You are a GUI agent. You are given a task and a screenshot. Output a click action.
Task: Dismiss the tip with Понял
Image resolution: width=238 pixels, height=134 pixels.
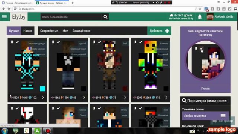click(x=205, y=89)
